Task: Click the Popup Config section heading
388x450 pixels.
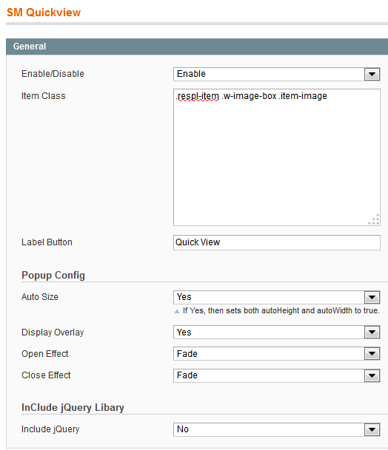Action: point(53,275)
